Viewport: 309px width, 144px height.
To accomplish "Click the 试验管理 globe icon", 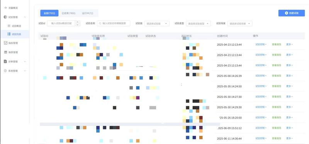I will pyautogui.click(x=5, y=17).
